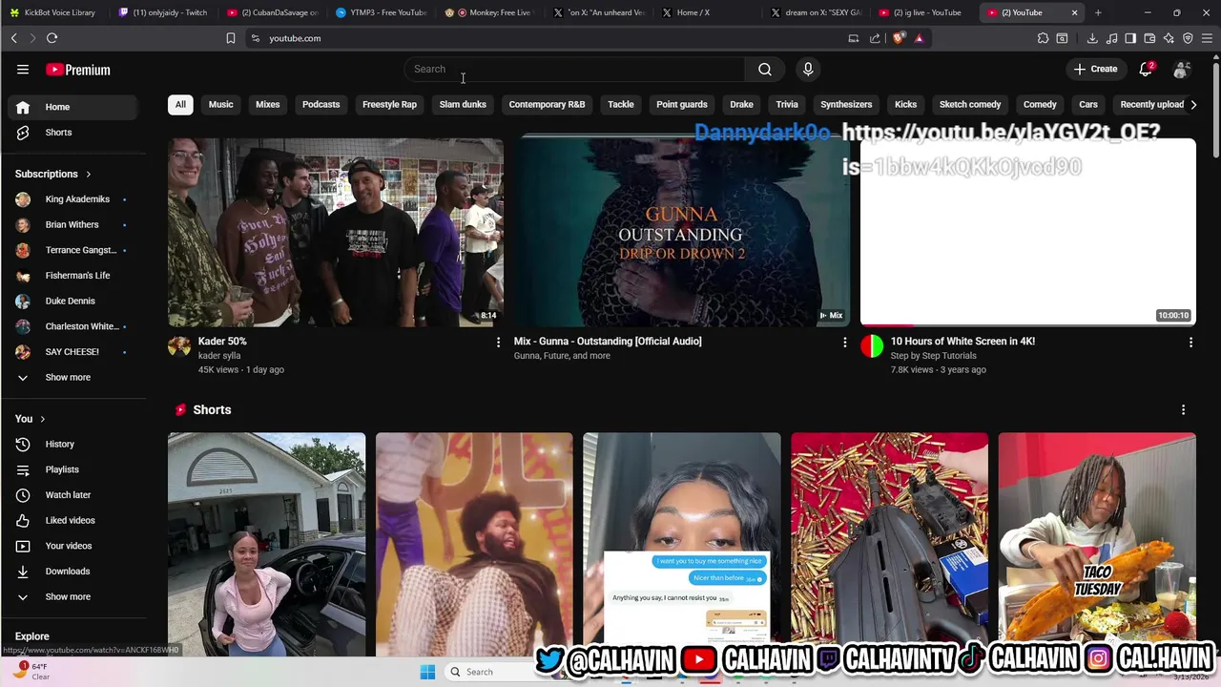Viewport: 1221px width, 687px height.
Task: Reload the page in browser toolbar
Action: (x=52, y=38)
